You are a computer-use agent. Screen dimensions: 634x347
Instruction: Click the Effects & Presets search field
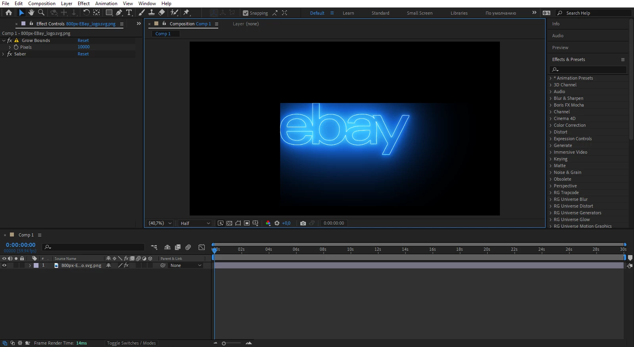[x=588, y=70]
